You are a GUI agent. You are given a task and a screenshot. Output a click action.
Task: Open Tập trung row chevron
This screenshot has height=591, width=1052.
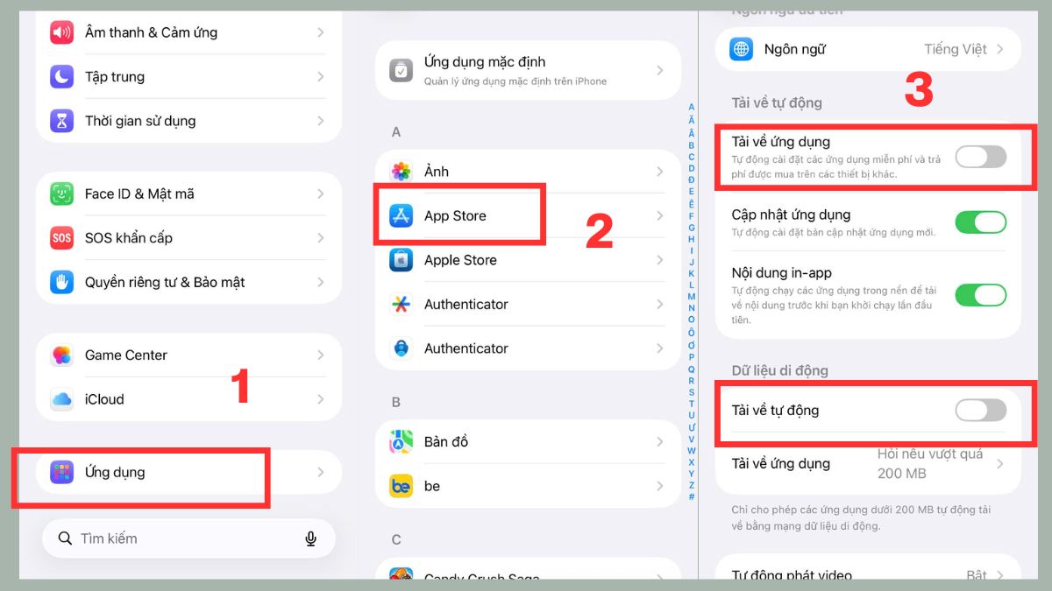click(x=321, y=76)
